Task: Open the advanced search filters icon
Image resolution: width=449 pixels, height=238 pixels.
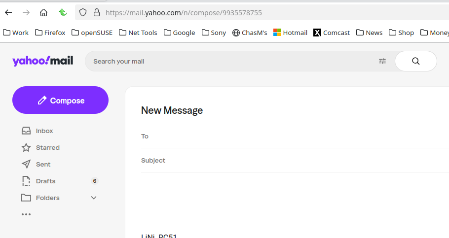Action: (x=382, y=61)
